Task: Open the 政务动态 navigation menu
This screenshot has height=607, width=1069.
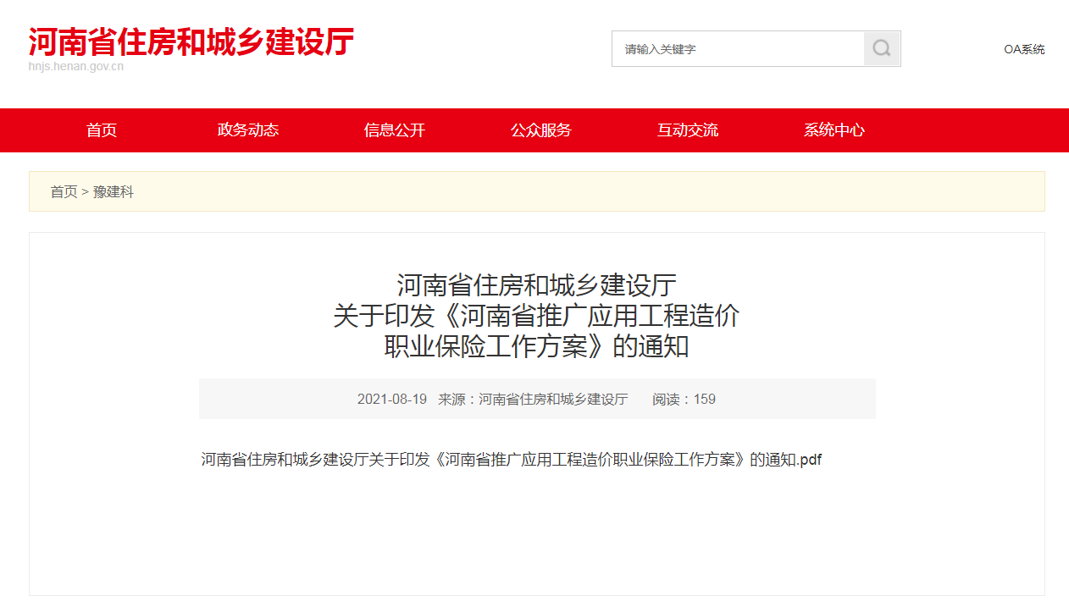Action: point(248,130)
